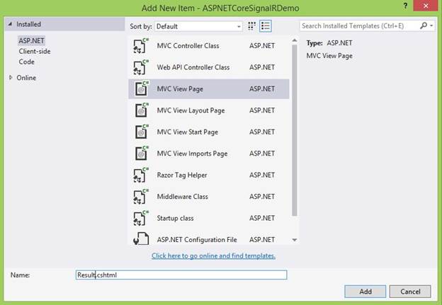Close the Add New Item dialog
Screen dimensions: 442x305
tap(426, 6)
